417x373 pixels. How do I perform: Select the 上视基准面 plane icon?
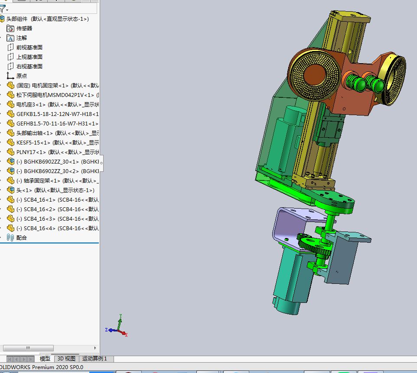click(10, 57)
